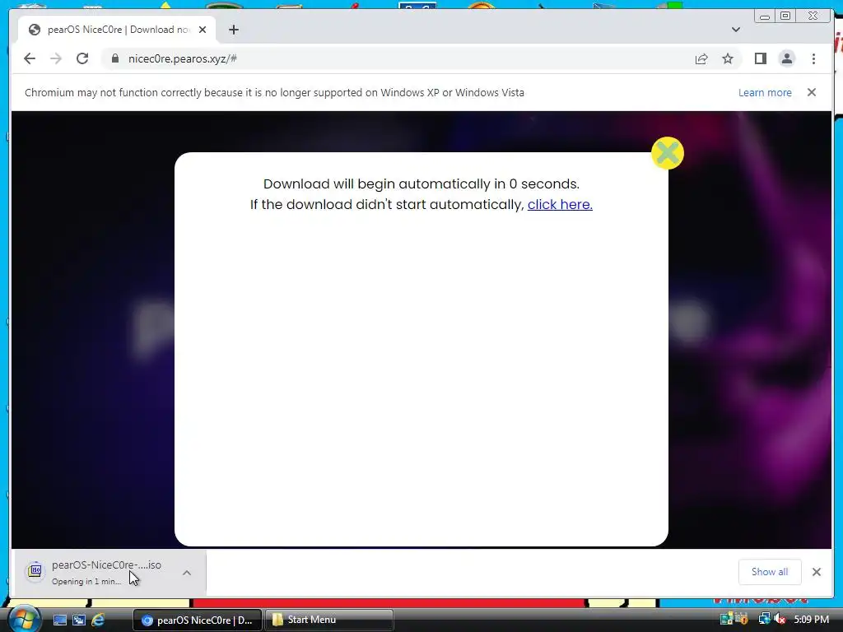Open Learn more about unsupported OS
843x632 pixels.
765,92
